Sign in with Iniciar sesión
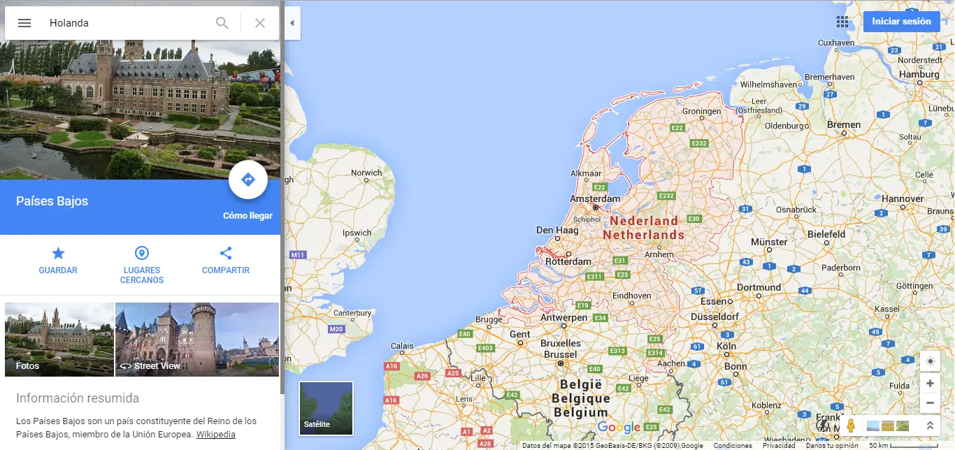 901,22
